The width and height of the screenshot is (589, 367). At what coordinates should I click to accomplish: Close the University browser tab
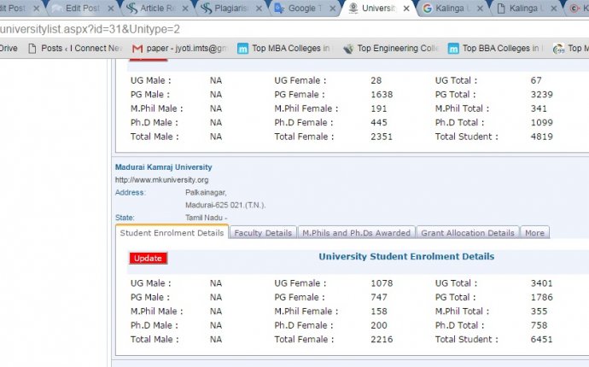point(406,9)
